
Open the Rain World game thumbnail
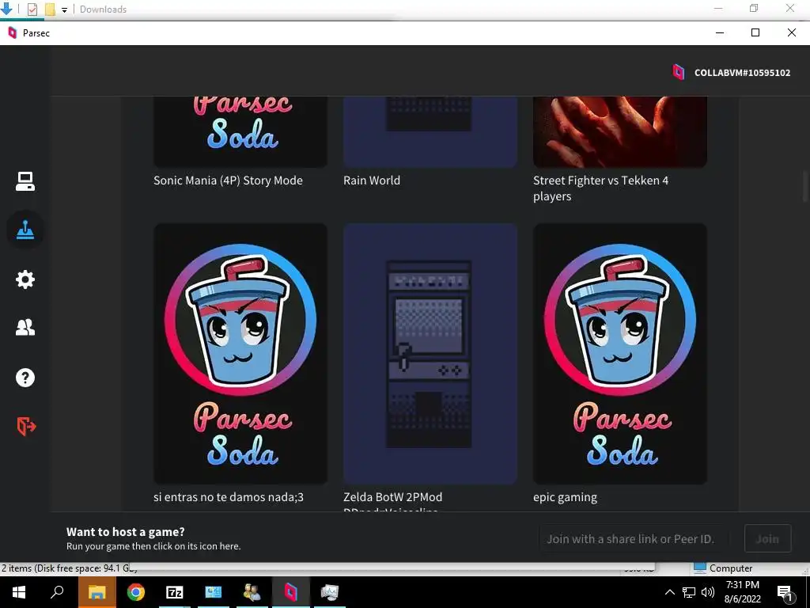(x=430, y=132)
